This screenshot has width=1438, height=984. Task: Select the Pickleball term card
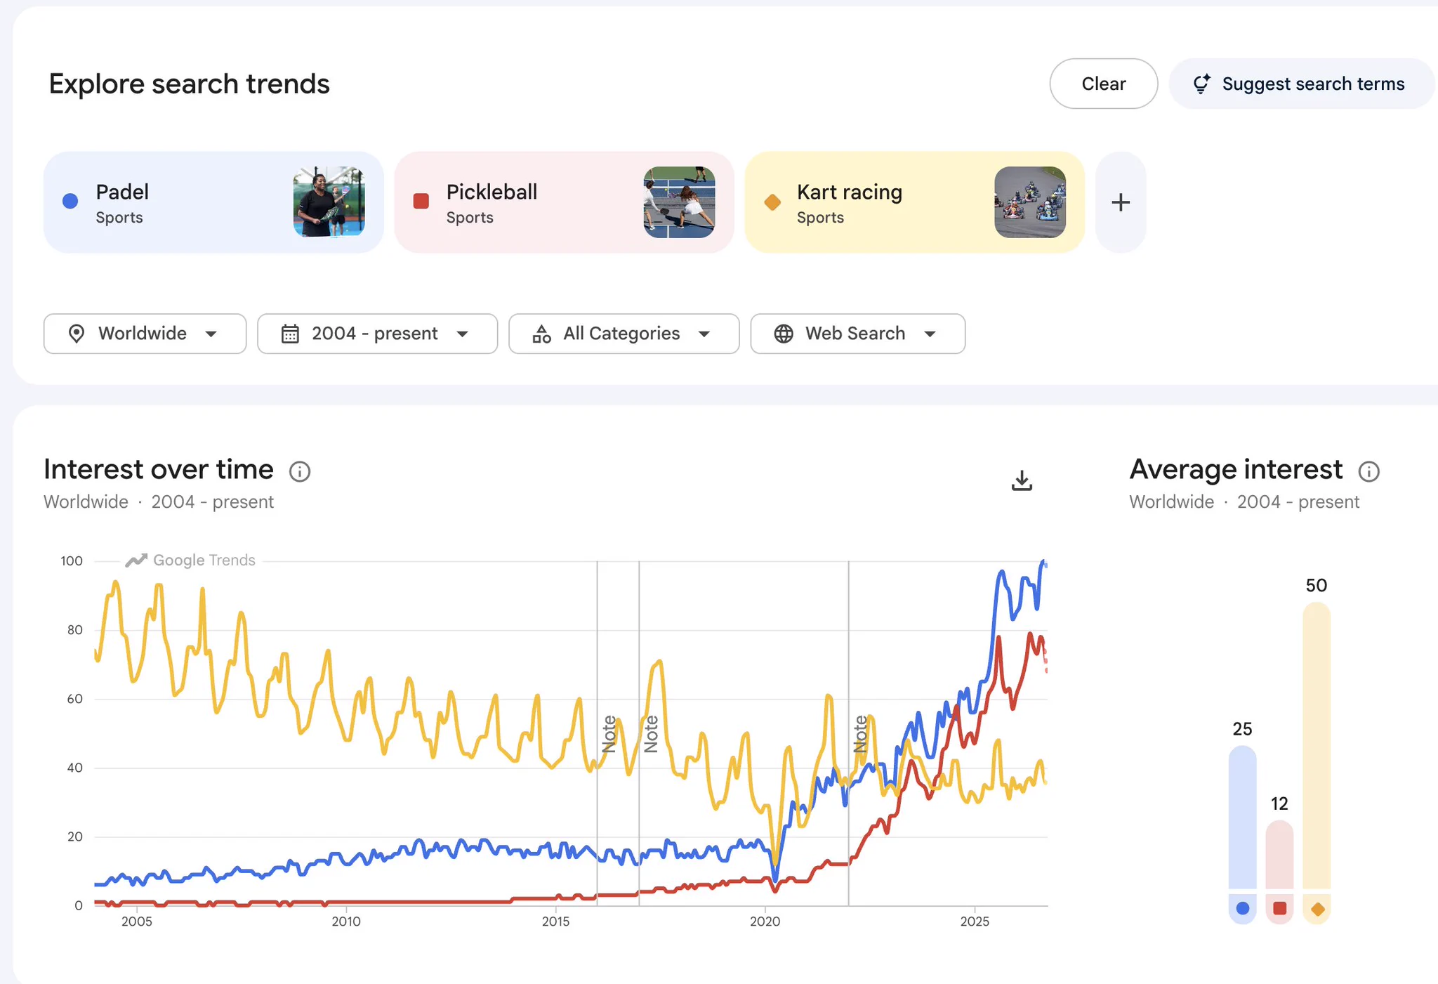click(564, 202)
